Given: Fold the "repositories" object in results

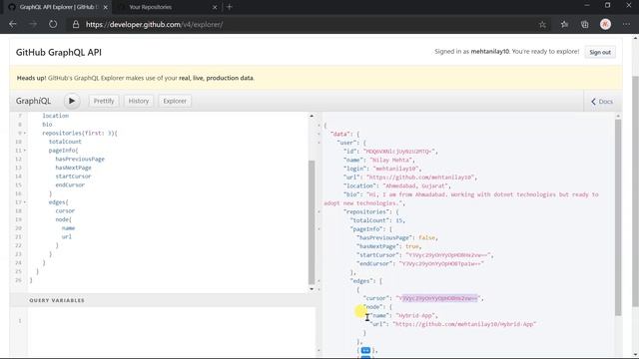Looking at the screenshot, I should (319, 211).
